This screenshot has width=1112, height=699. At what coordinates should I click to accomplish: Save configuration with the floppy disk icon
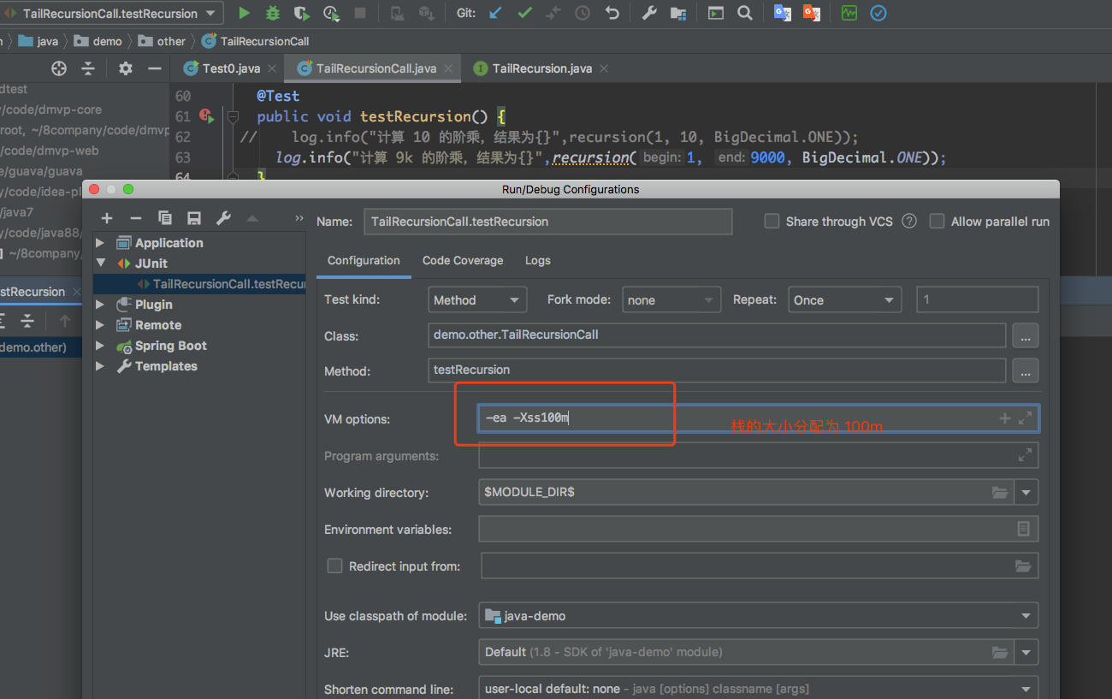click(x=194, y=218)
